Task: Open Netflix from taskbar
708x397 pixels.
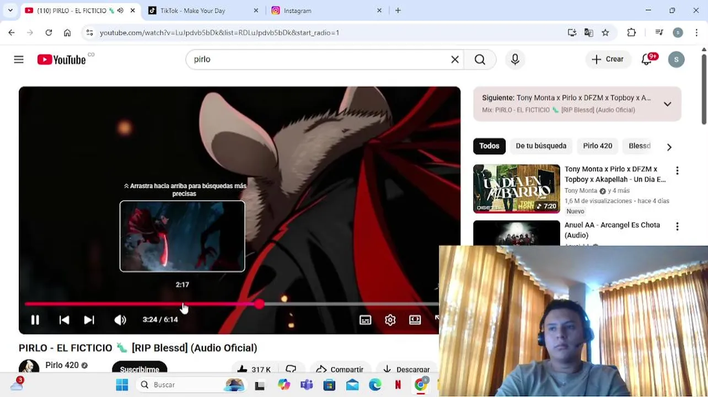Action: click(398, 385)
